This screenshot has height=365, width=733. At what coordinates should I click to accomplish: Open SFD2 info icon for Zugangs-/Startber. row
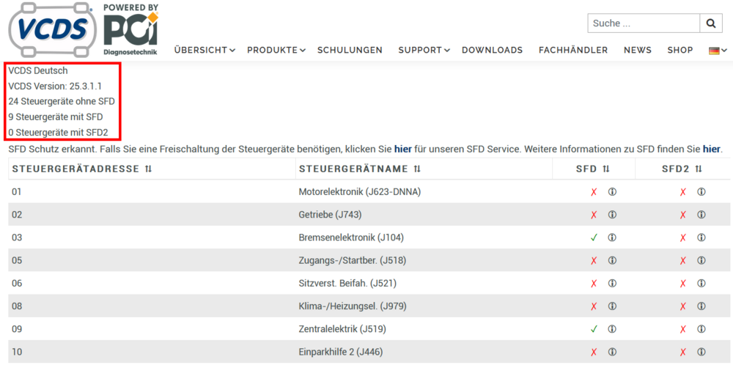[x=701, y=260]
